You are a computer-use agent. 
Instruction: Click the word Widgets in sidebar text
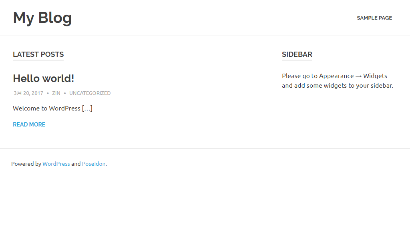click(375, 76)
